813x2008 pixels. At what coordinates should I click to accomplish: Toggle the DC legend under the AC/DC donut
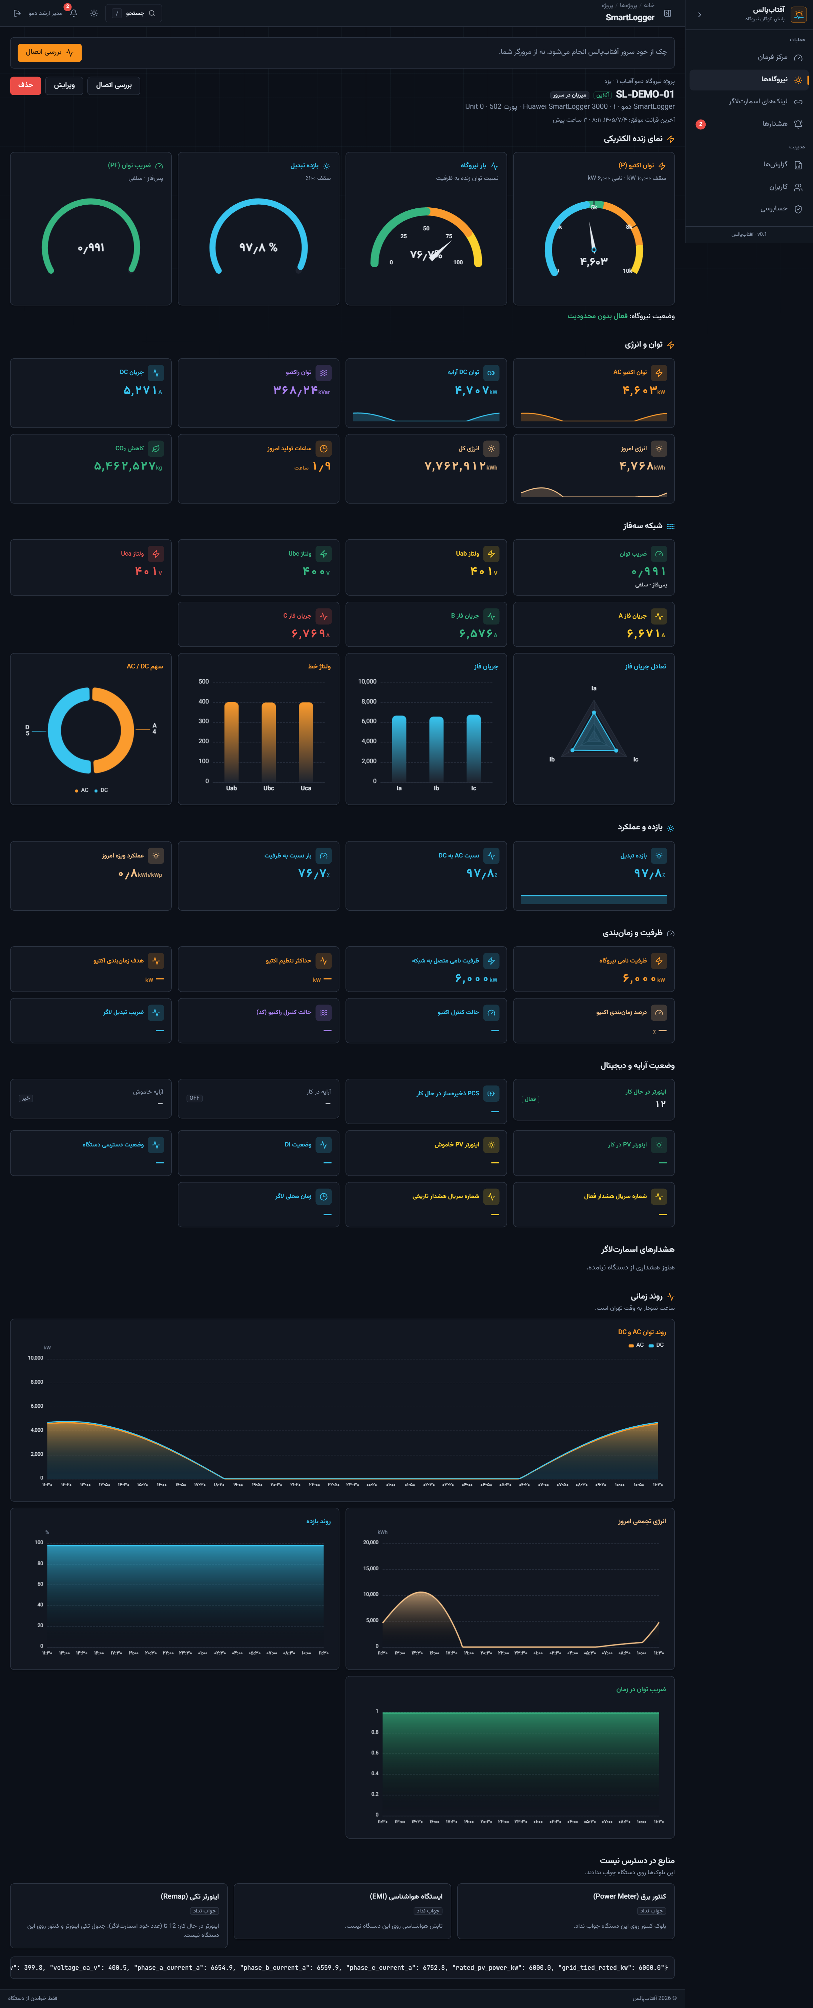[101, 790]
